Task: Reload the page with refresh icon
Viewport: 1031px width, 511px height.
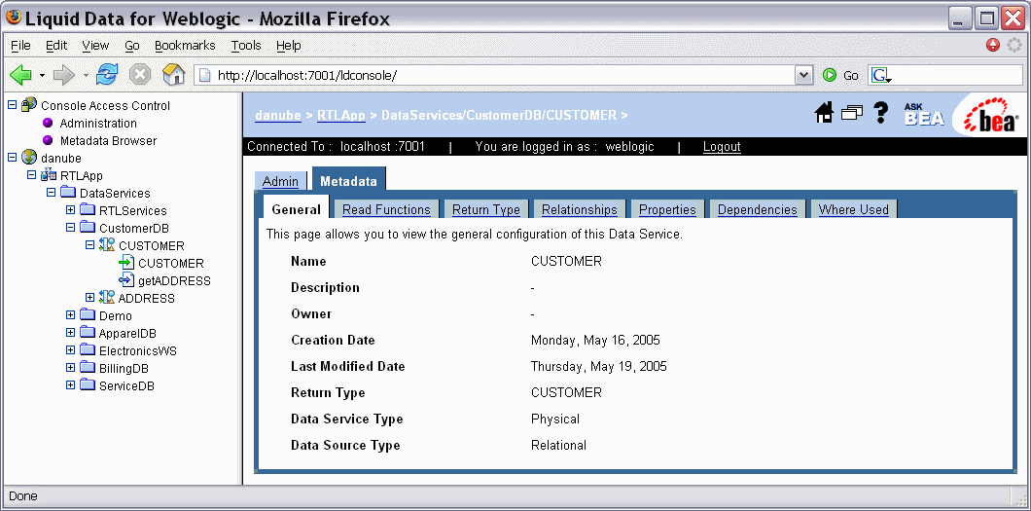Action: (x=107, y=74)
